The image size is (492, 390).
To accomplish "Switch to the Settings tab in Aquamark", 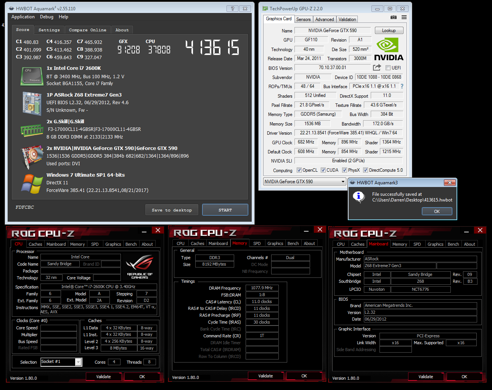I will 49,30.
